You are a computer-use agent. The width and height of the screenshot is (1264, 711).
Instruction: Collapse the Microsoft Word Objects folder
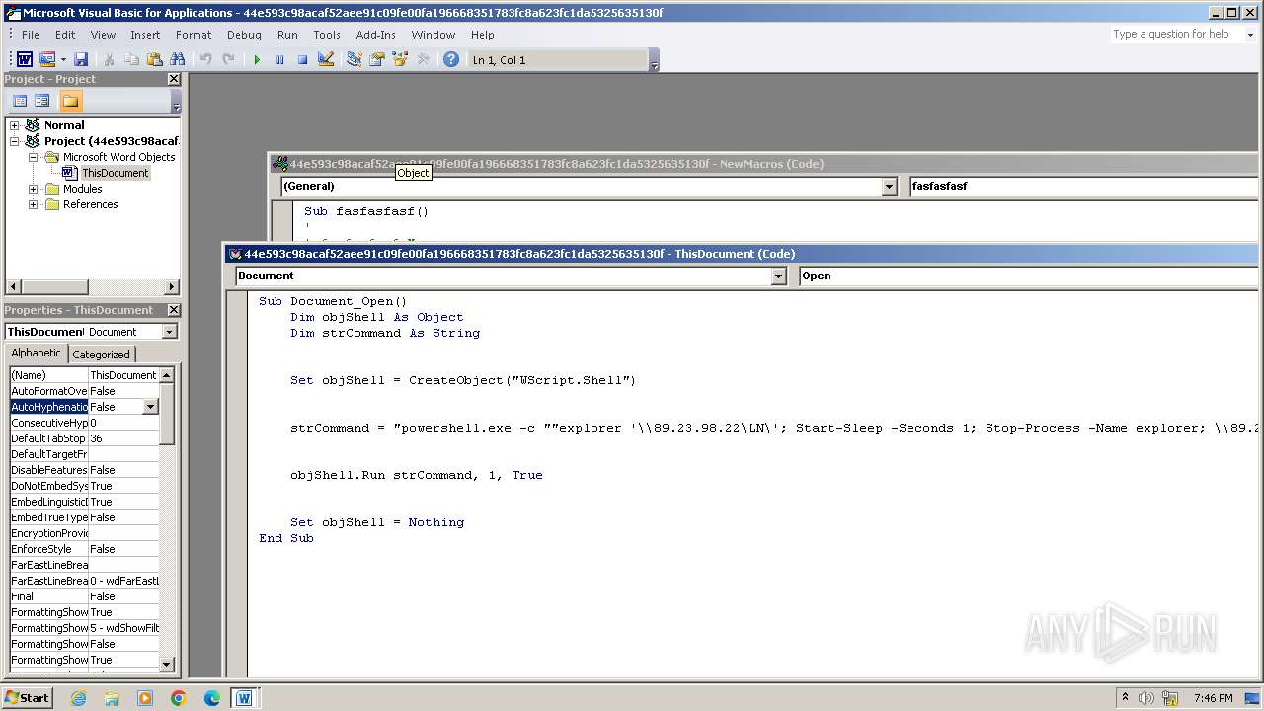pyautogui.click(x=34, y=157)
